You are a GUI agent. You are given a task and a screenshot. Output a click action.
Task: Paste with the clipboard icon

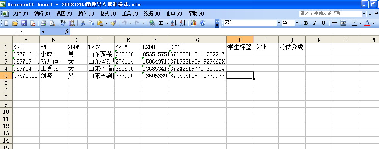tap(100, 23)
